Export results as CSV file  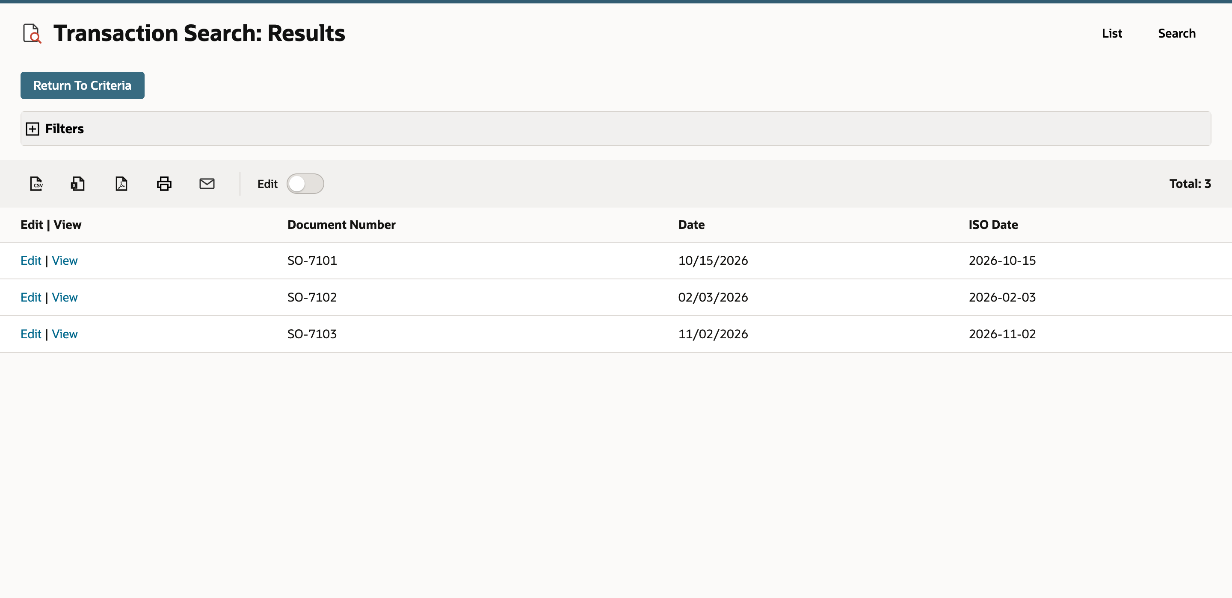click(36, 183)
